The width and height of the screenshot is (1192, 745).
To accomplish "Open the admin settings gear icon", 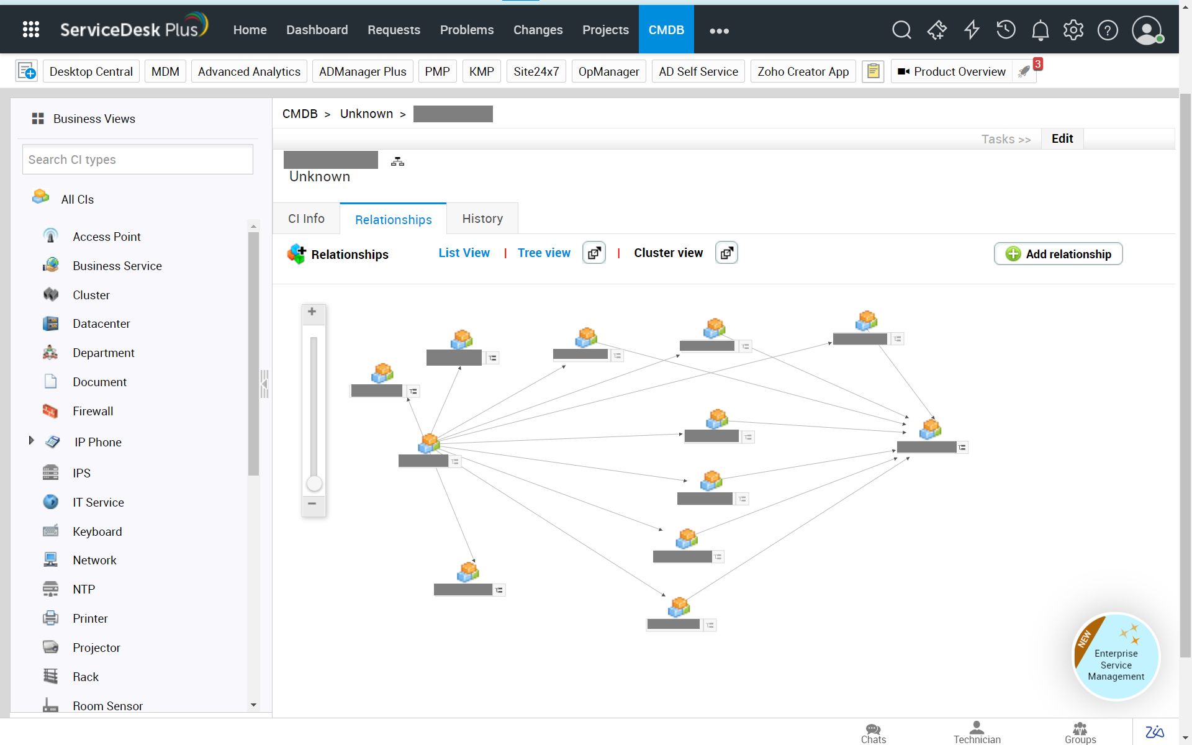I will (x=1073, y=30).
